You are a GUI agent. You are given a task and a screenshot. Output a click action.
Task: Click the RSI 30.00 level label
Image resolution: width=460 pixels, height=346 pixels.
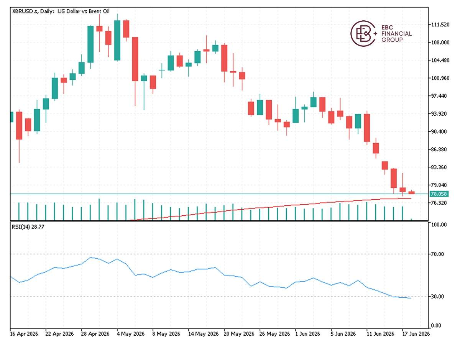pos(438,296)
